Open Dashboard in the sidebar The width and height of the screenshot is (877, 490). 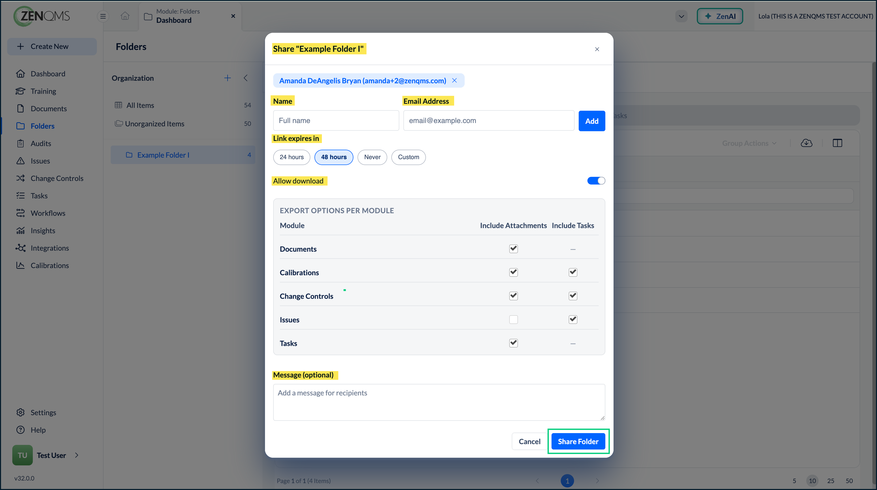48,74
